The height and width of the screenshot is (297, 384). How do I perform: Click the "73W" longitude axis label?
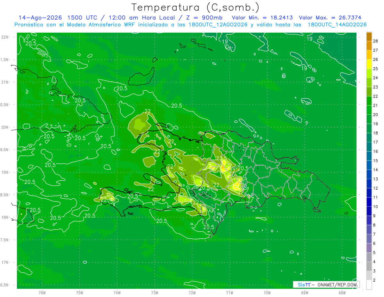click(155, 293)
